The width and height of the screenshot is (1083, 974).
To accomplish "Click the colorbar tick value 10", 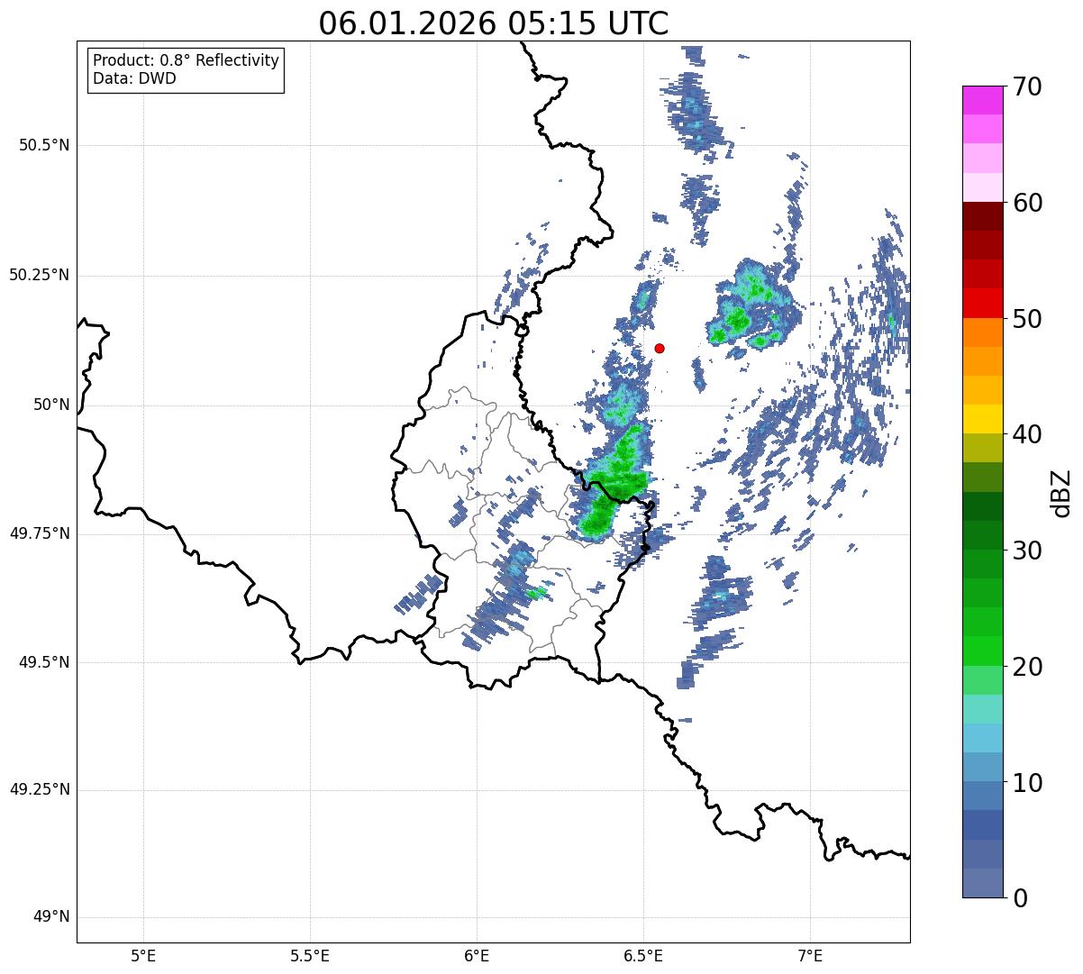I will (x=1027, y=783).
